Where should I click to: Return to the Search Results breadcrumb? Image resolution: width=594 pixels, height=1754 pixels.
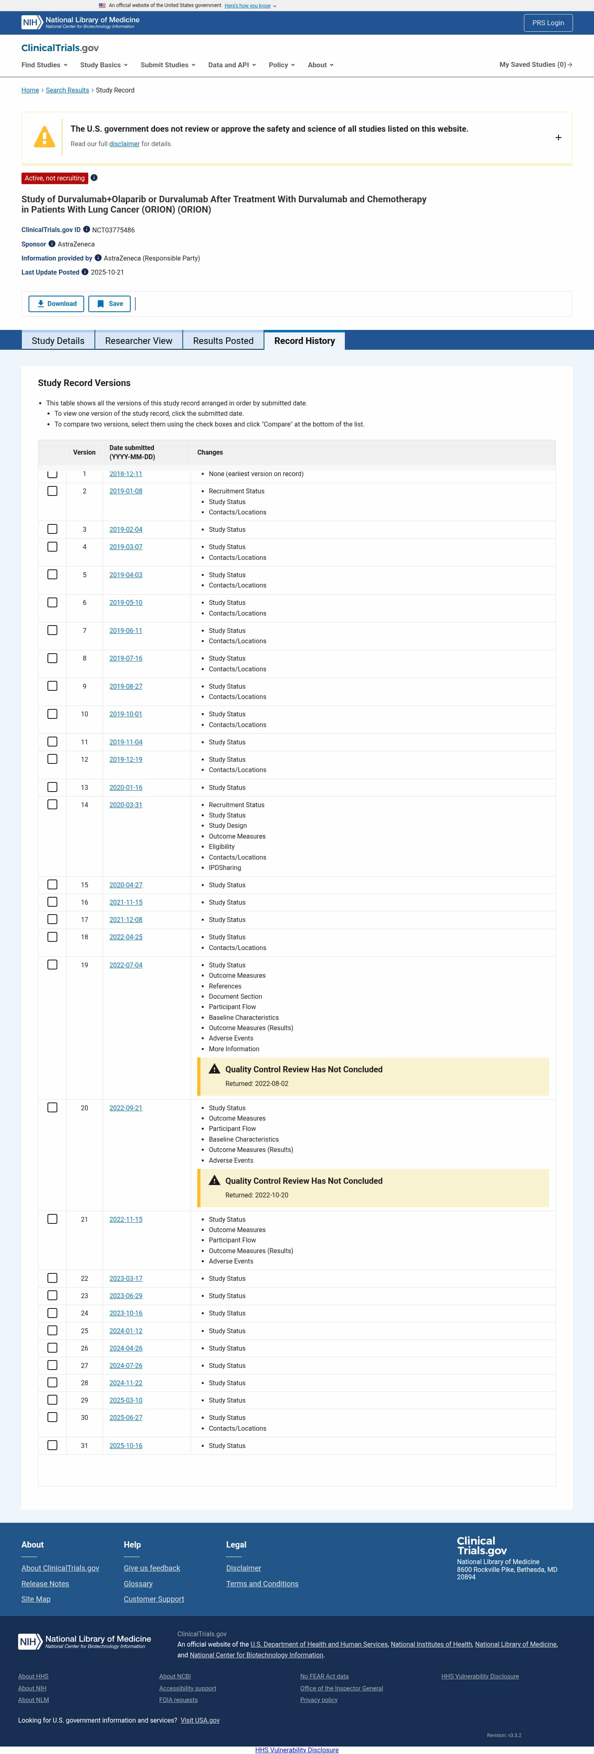(x=67, y=90)
